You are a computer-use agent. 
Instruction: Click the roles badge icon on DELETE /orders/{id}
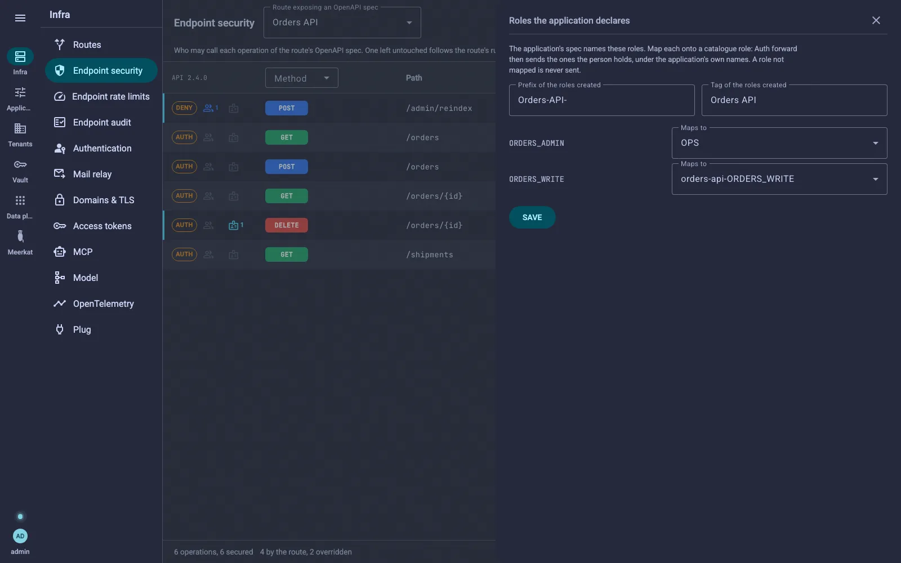tap(236, 225)
